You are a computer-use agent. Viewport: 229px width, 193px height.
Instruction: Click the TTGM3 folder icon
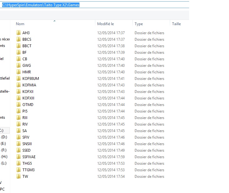click(x=18, y=170)
